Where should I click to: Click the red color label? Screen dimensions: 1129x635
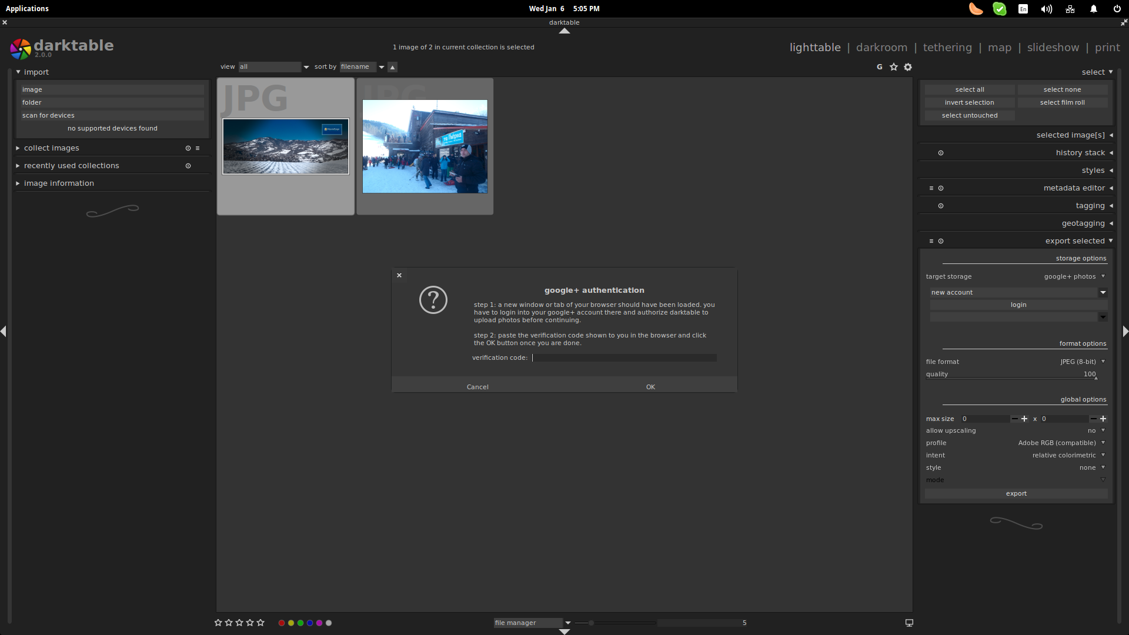tap(282, 623)
